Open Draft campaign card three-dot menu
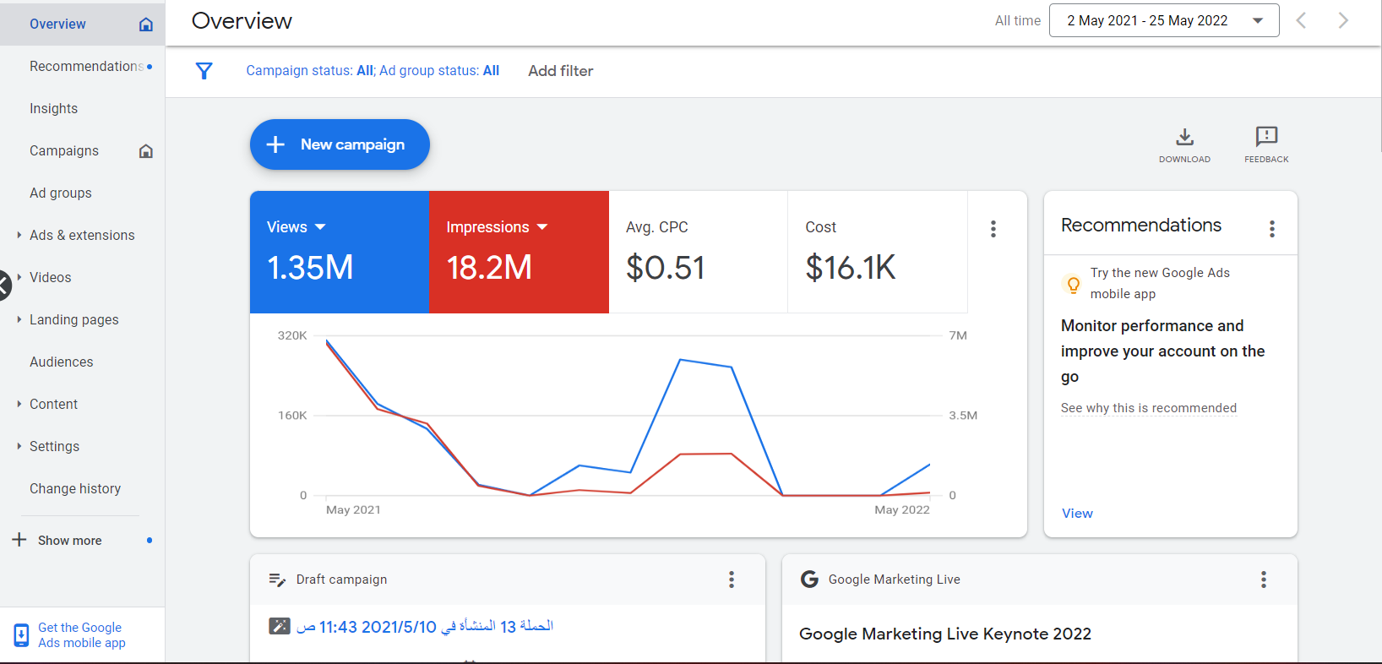Image resolution: width=1382 pixels, height=664 pixels. click(732, 580)
